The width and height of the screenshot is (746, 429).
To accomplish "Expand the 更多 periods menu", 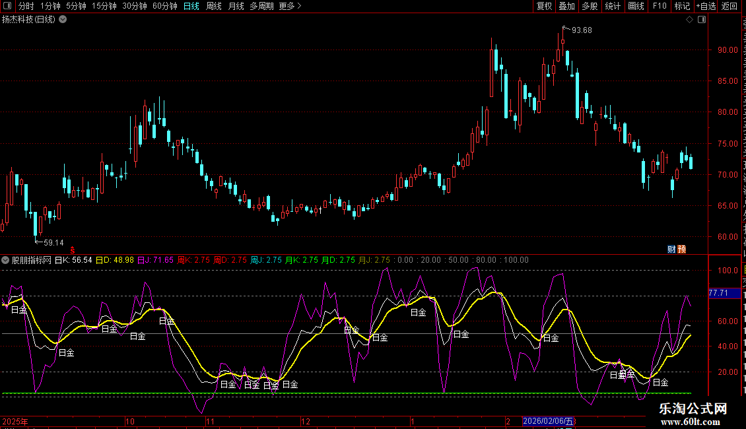I will (290, 6).
